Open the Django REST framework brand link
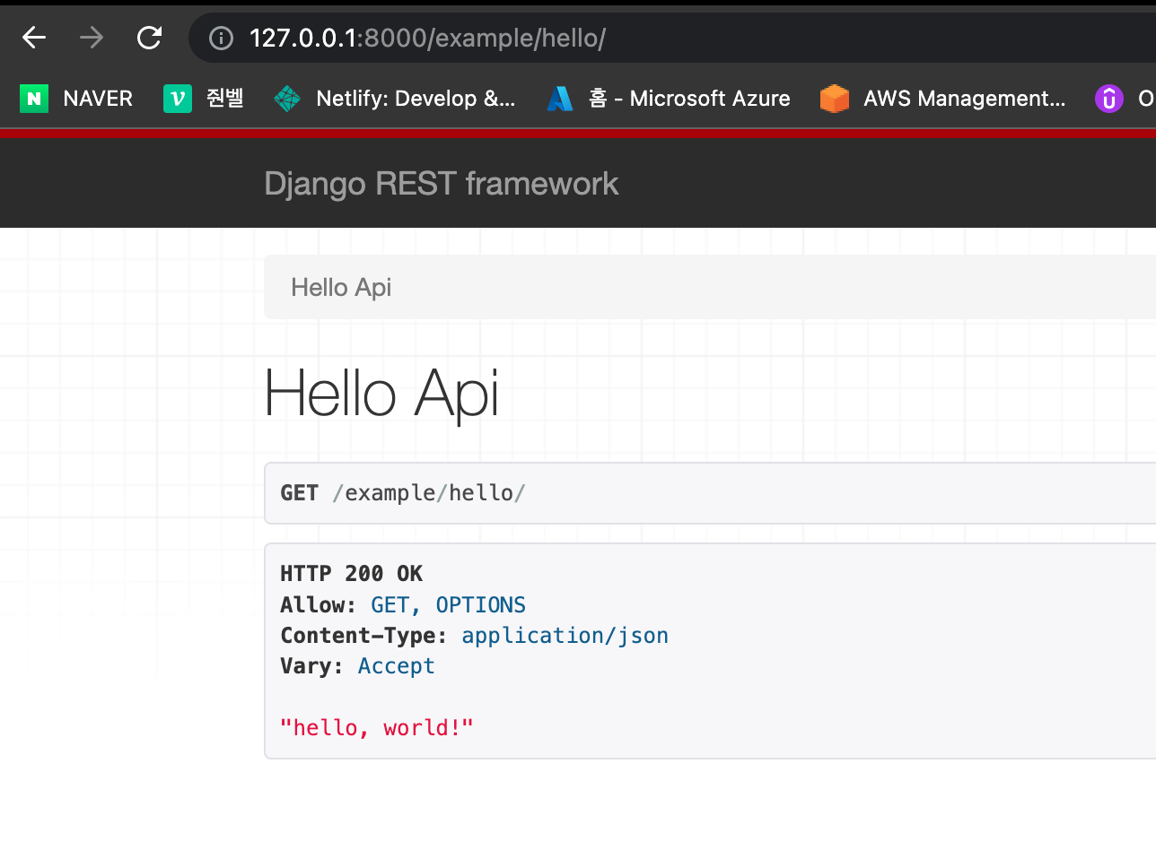The width and height of the screenshot is (1156, 859). click(442, 184)
